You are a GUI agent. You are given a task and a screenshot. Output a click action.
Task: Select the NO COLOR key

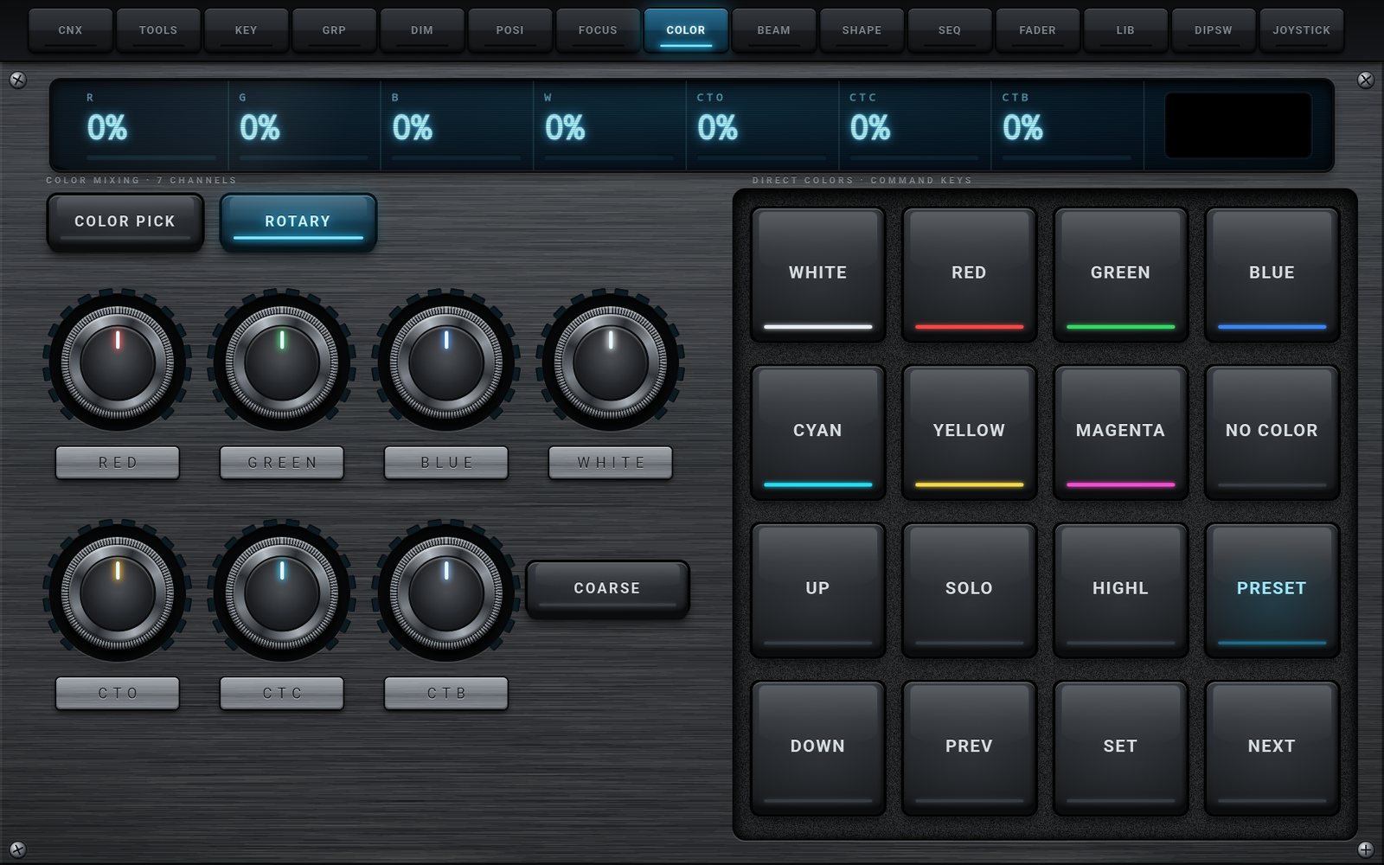point(1272,432)
